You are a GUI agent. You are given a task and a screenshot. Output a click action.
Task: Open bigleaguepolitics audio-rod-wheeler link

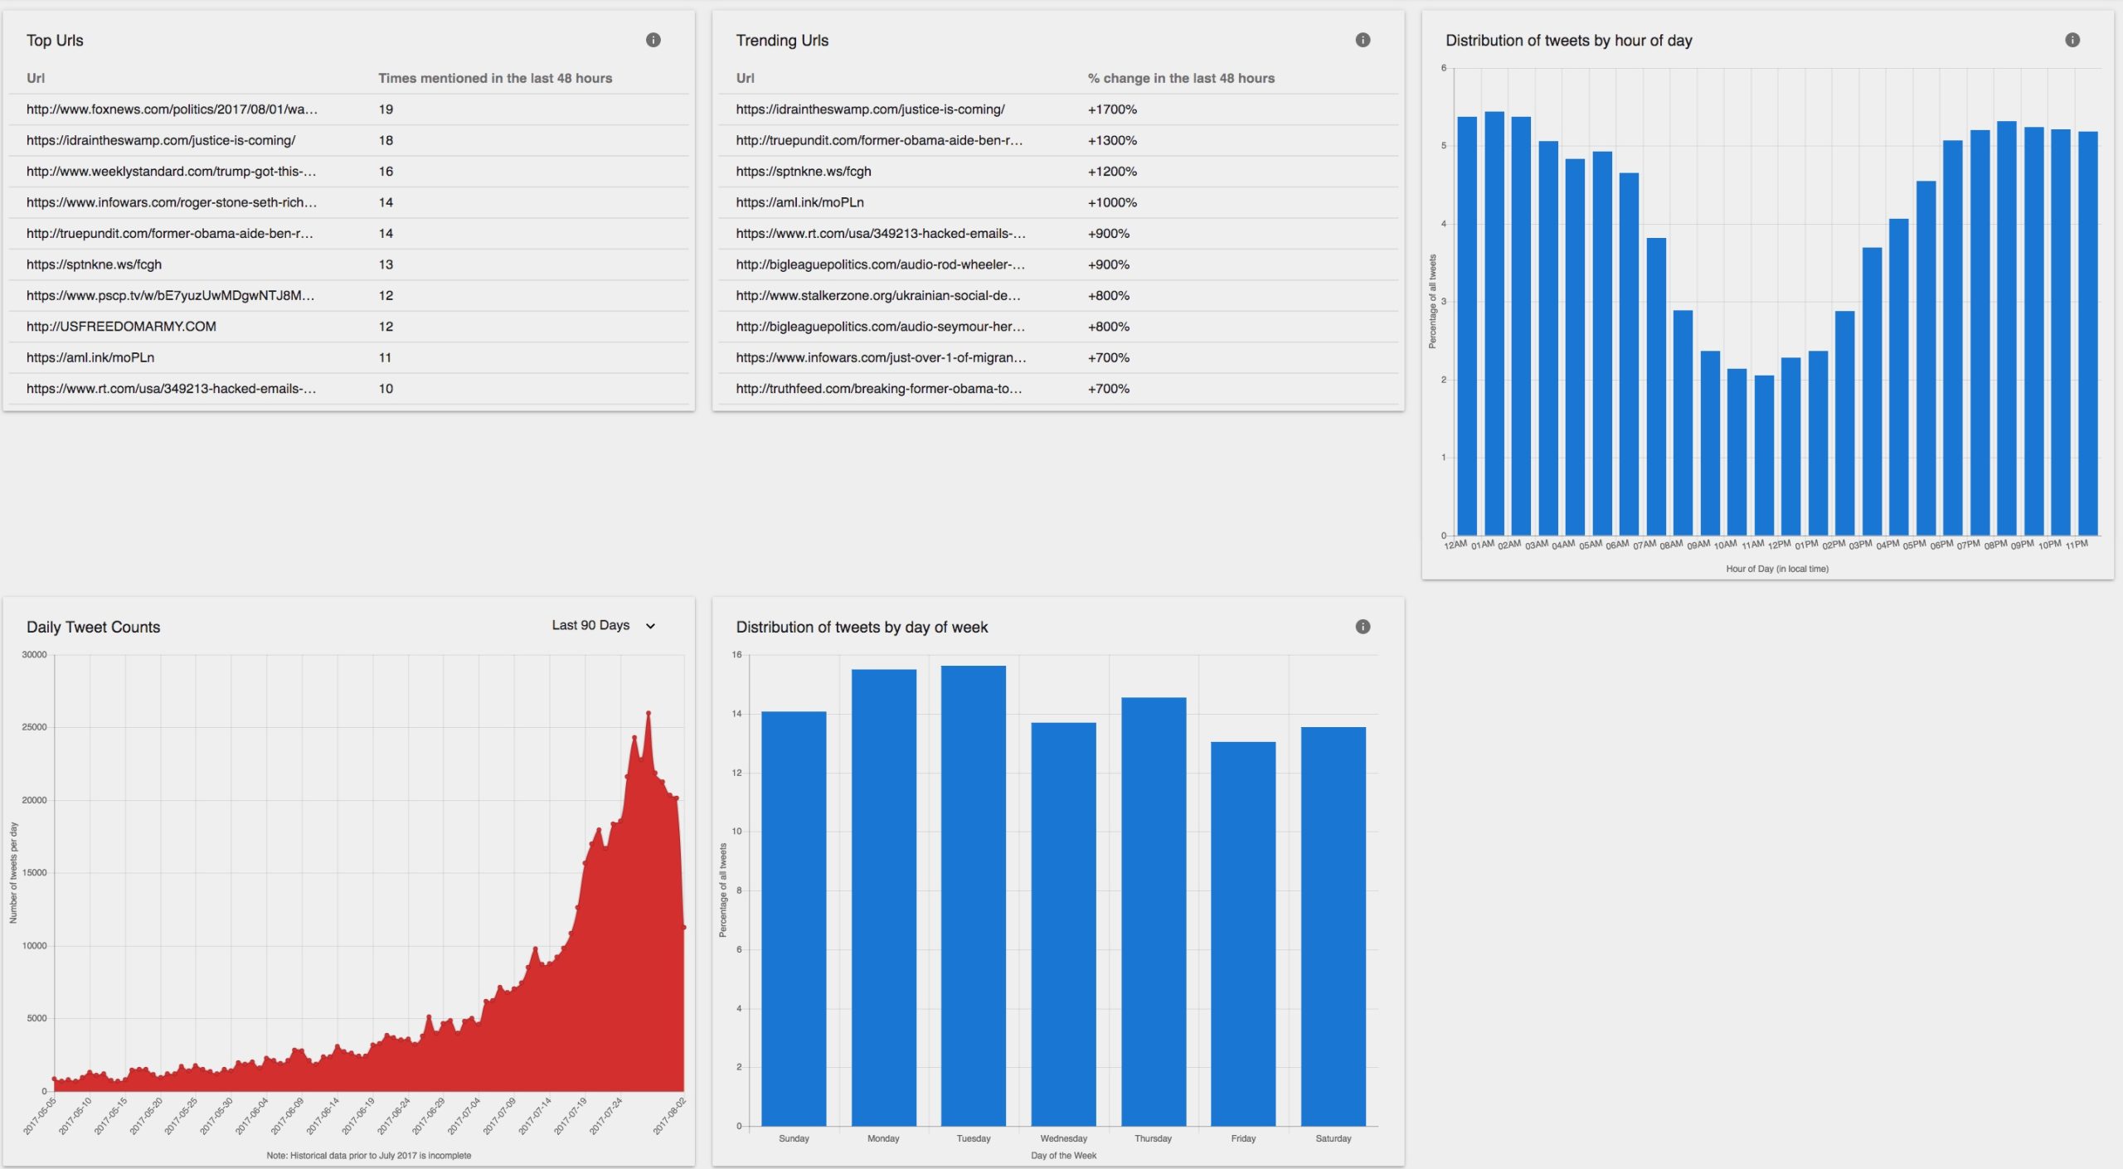click(x=879, y=264)
